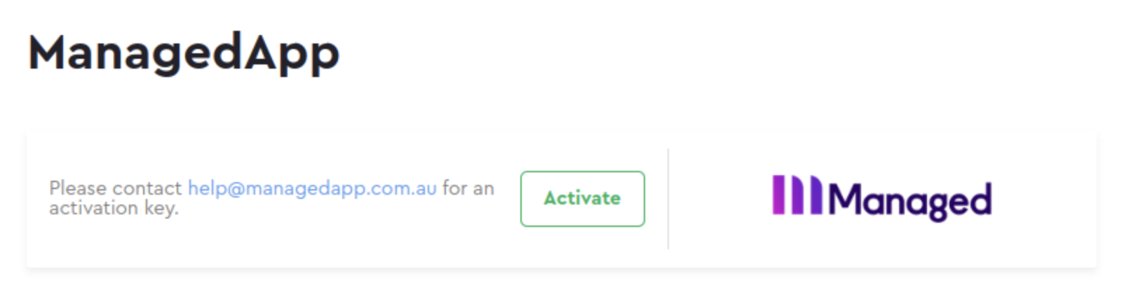This screenshot has width=1122, height=304.
Task: Click the letter 'M' in Managed wordmark
Action: 845,198
